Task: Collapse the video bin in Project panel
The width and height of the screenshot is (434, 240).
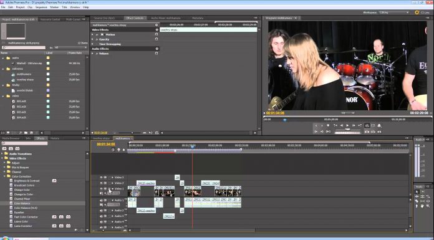Action: pos(3,96)
